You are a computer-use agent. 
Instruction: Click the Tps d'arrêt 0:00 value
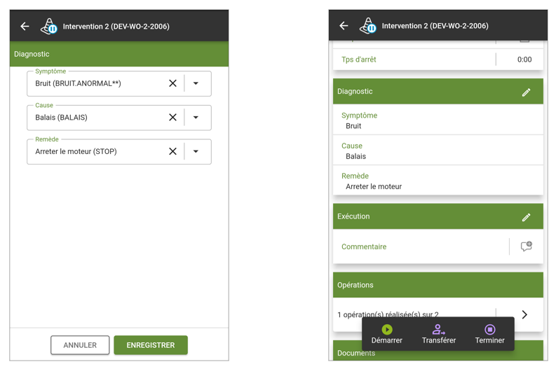pyautogui.click(x=524, y=59)
